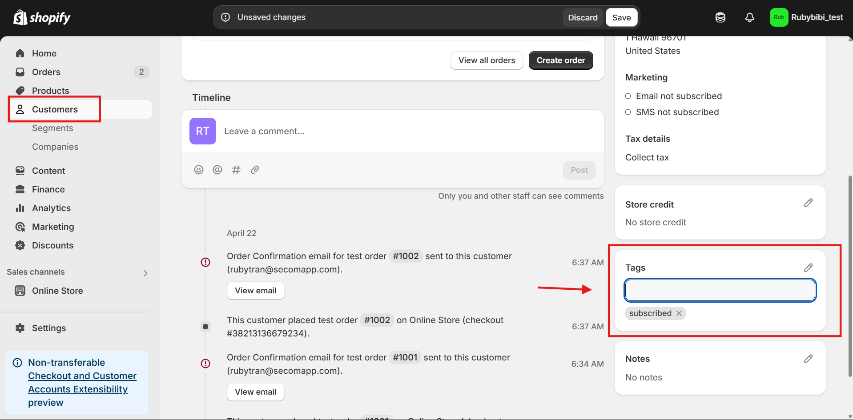The width and height of the screenshot is (853, 420).
Task: Open the Segments submenu item
Action: [x=52, y=128]
